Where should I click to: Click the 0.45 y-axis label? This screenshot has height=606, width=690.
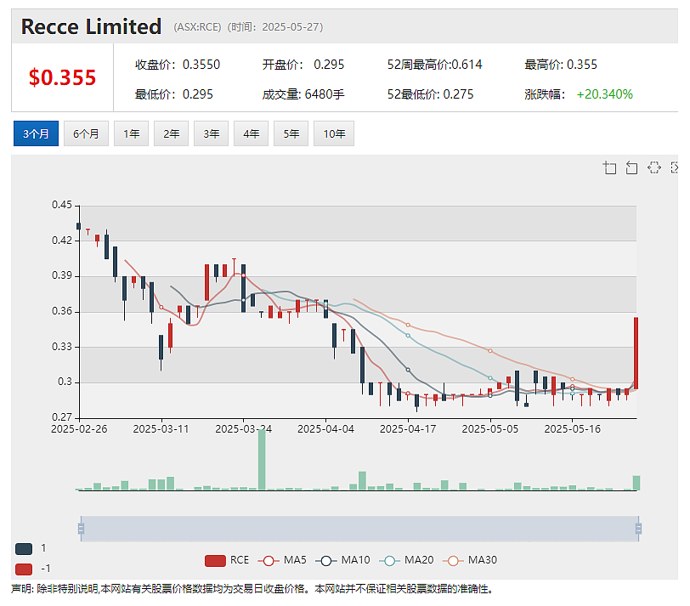click(62, 205)
